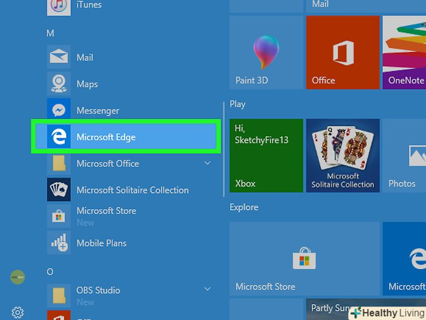Image resolution: width=426 pixels, height=320 pixels.
Task: Click the Maps icon in app list
Action: (x=59, y=84)
